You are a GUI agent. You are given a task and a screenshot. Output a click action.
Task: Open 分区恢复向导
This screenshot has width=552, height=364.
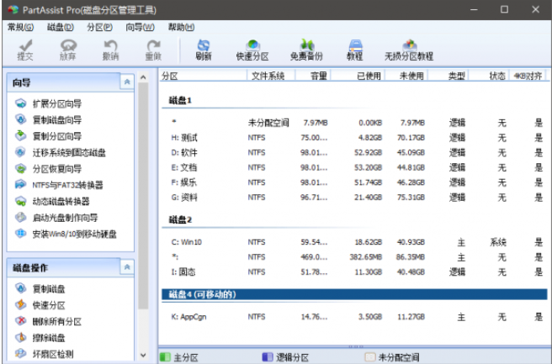[48, 168]
